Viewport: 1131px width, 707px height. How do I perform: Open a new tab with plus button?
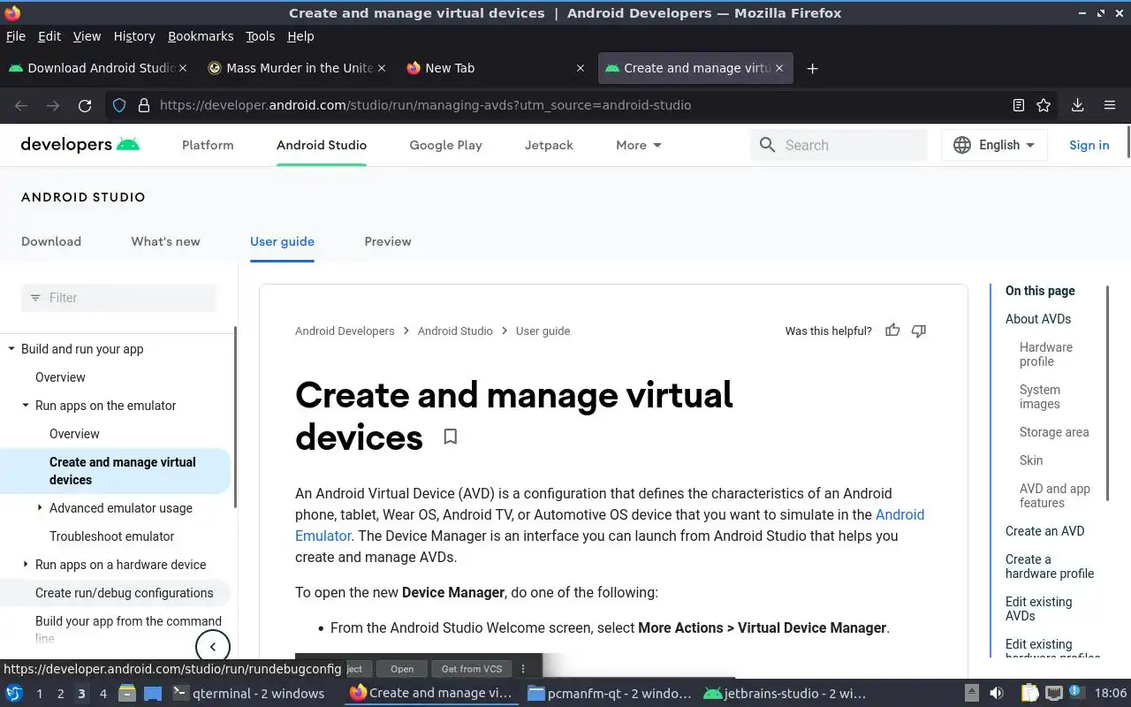(812, 68)
